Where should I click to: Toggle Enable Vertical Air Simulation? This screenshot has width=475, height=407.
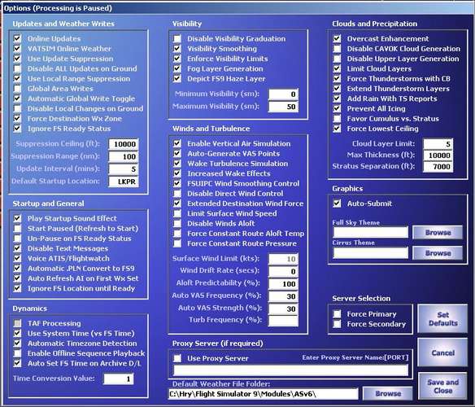click(x=177, y=143)
